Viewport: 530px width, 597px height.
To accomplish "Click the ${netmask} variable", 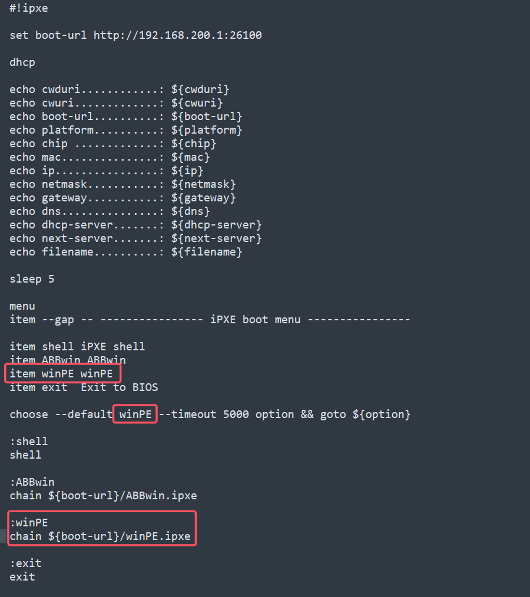I will (x=203, y=184).
